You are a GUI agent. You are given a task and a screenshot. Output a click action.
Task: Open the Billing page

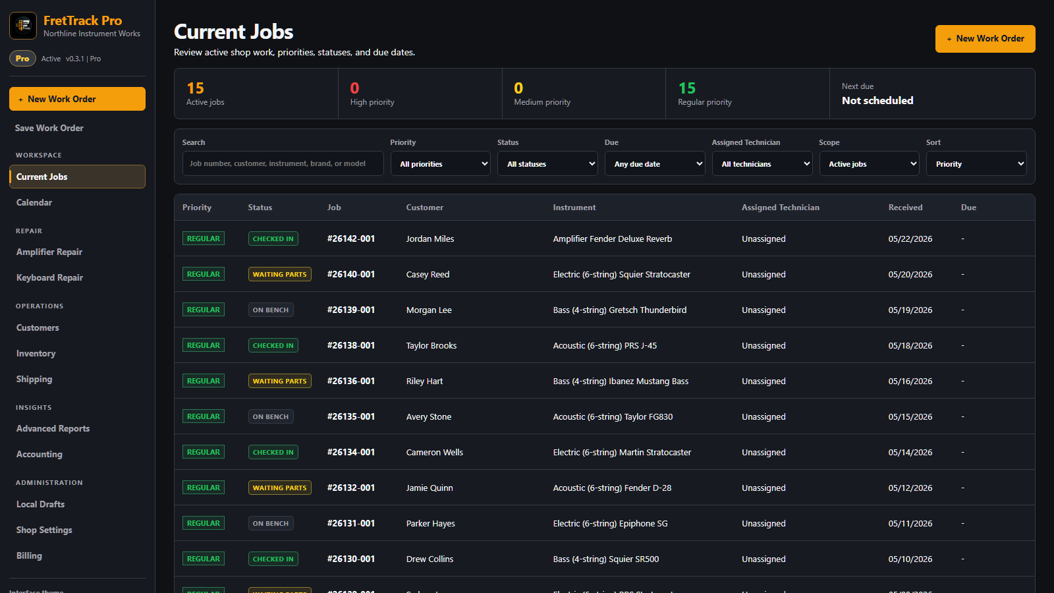click(29, 555)
